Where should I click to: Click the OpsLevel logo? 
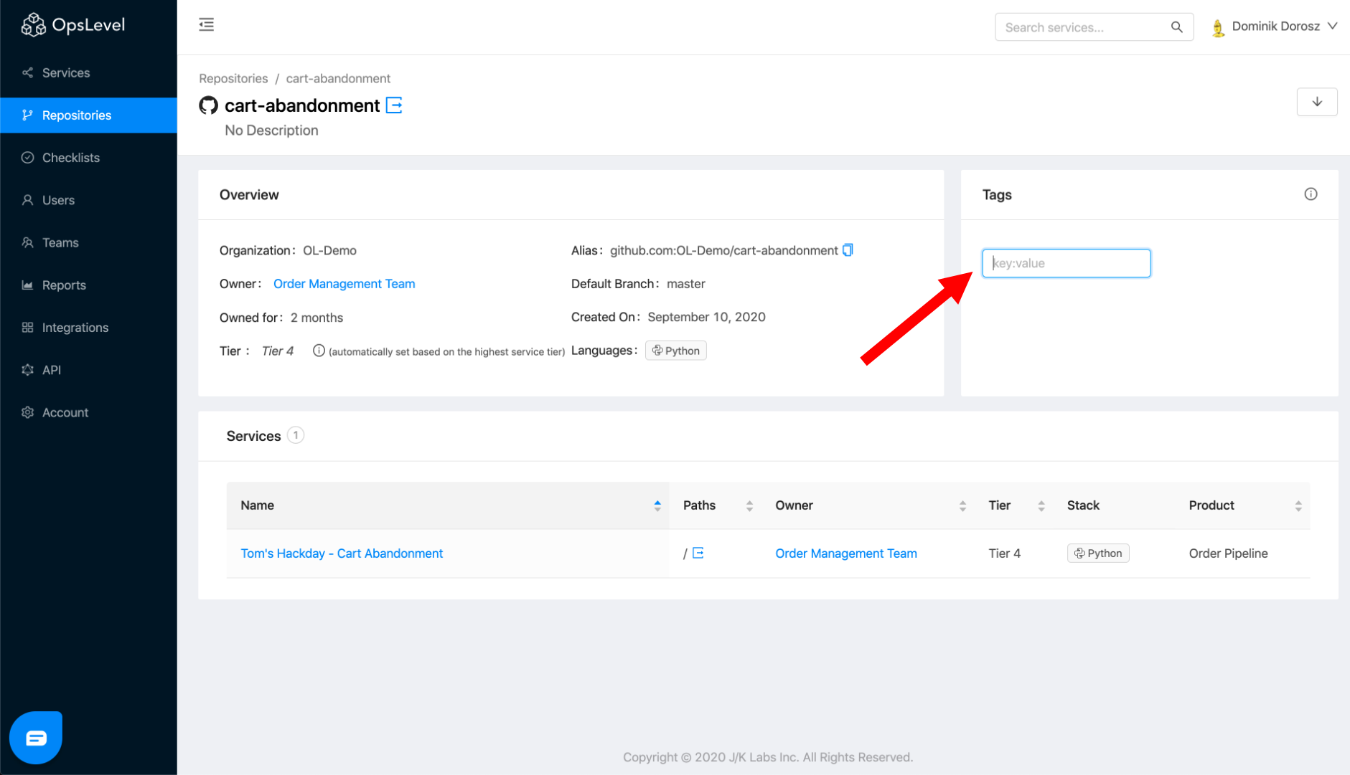click(73, 25)
